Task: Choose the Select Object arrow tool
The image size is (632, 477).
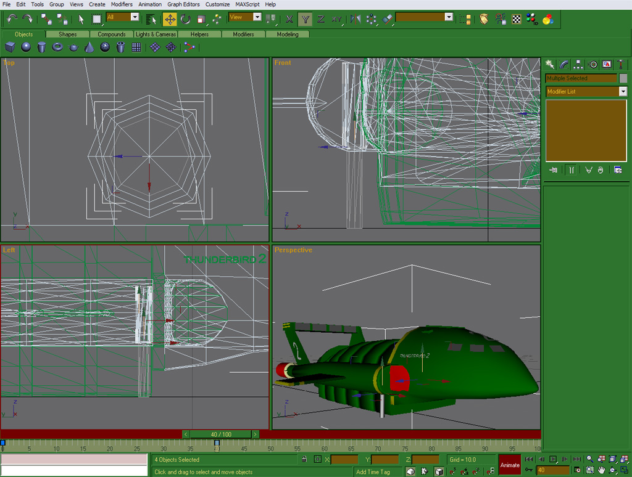Action: click(81, 19)
